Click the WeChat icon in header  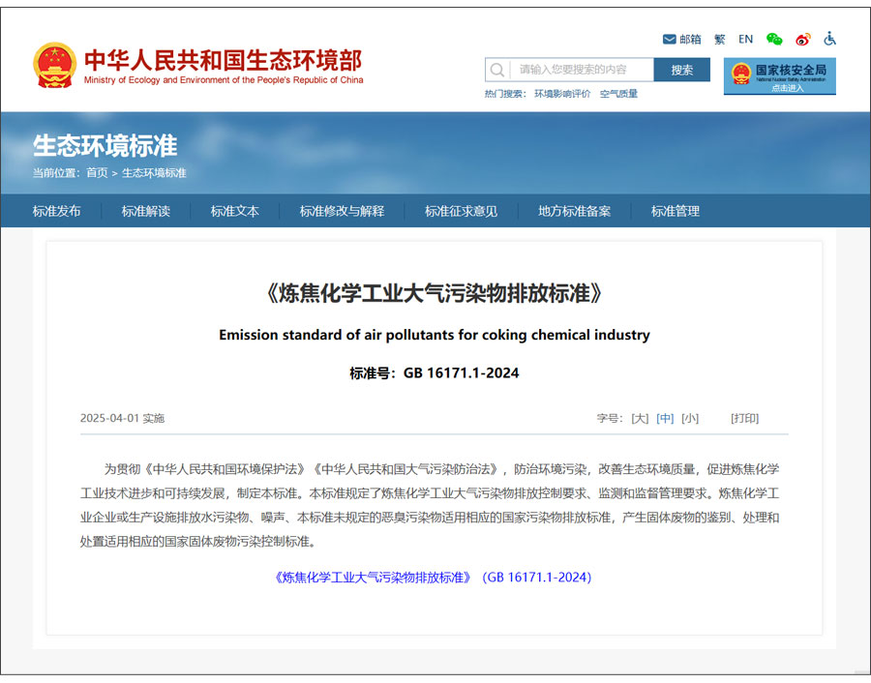click(774, 40)
